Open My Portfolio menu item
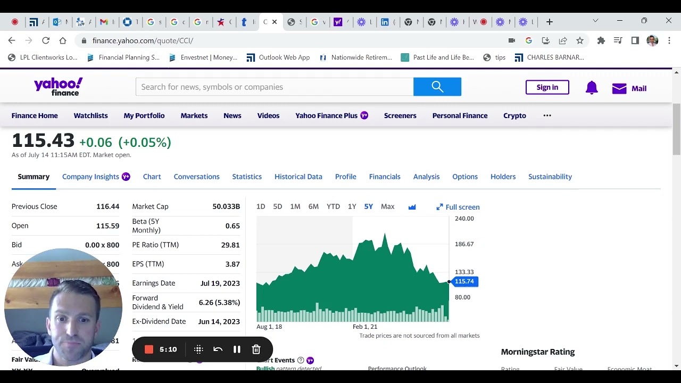 (x=144, y=115)
